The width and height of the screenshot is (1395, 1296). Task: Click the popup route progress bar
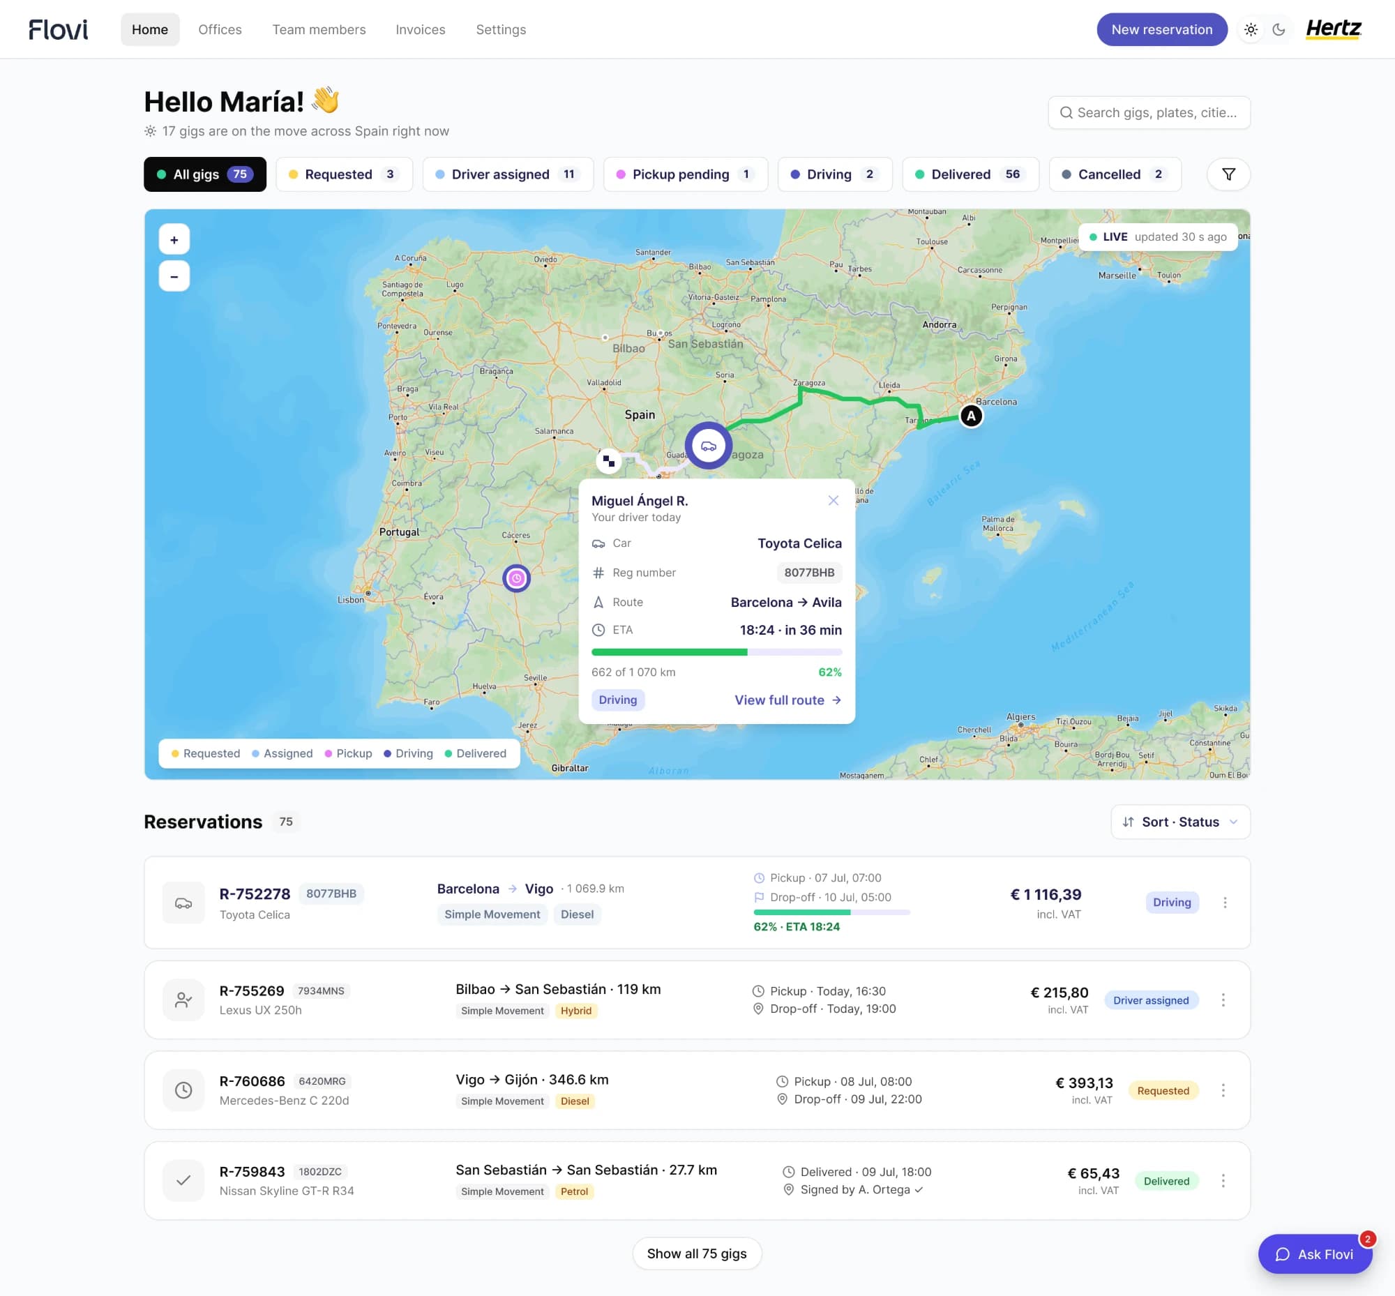click(716, 652)
